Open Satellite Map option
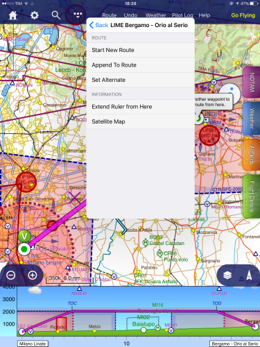Screen dimensions: 260x347 140,121
